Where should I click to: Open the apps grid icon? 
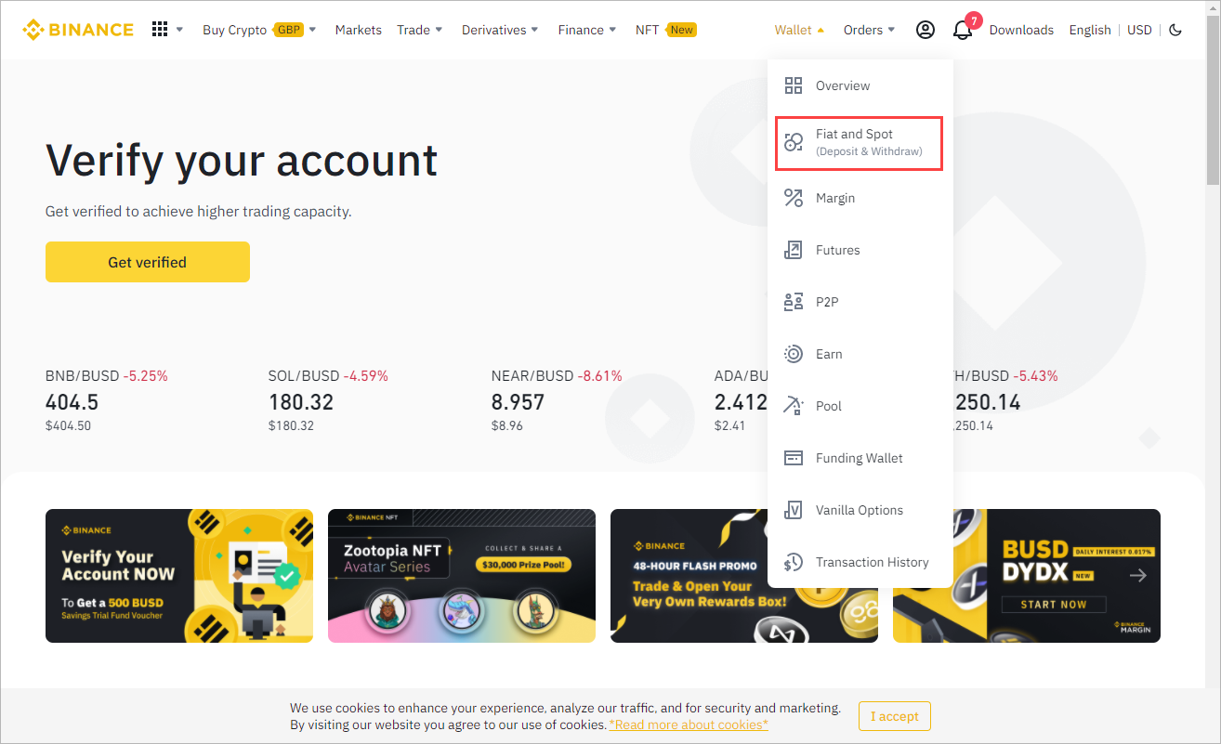point(160,30)
